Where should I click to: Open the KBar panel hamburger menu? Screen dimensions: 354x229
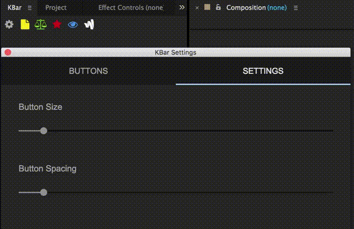(x=29, y=8)
